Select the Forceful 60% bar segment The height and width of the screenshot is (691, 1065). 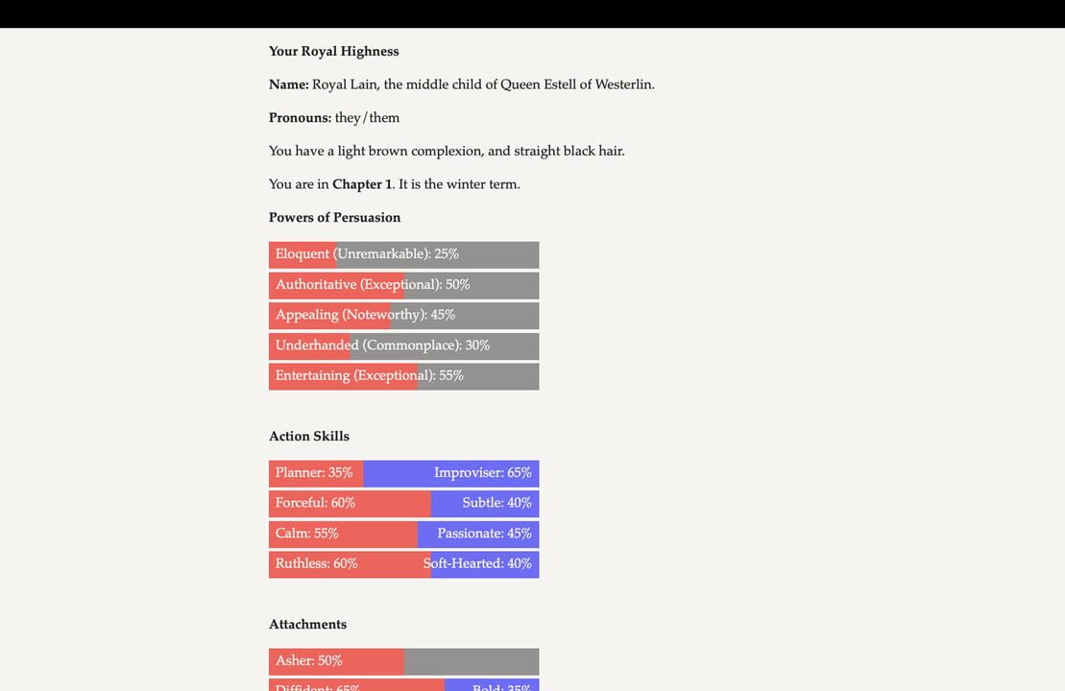pos(350,503)
